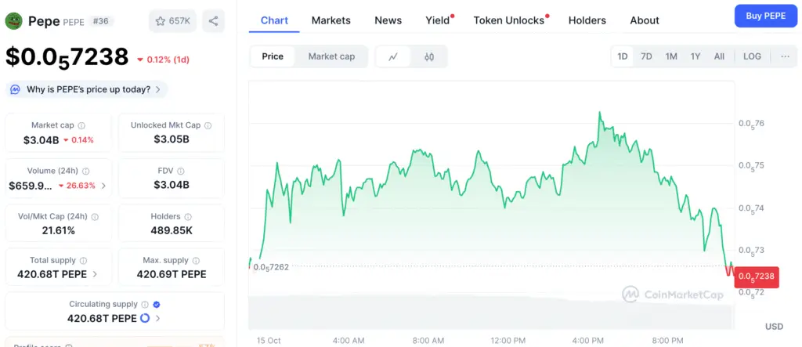Expand Volume (24h) details chevron

pyautogui.click(x=103, y=186)
